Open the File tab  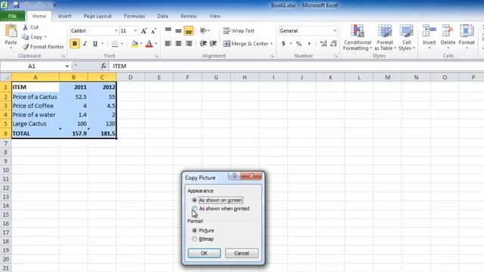13,16
